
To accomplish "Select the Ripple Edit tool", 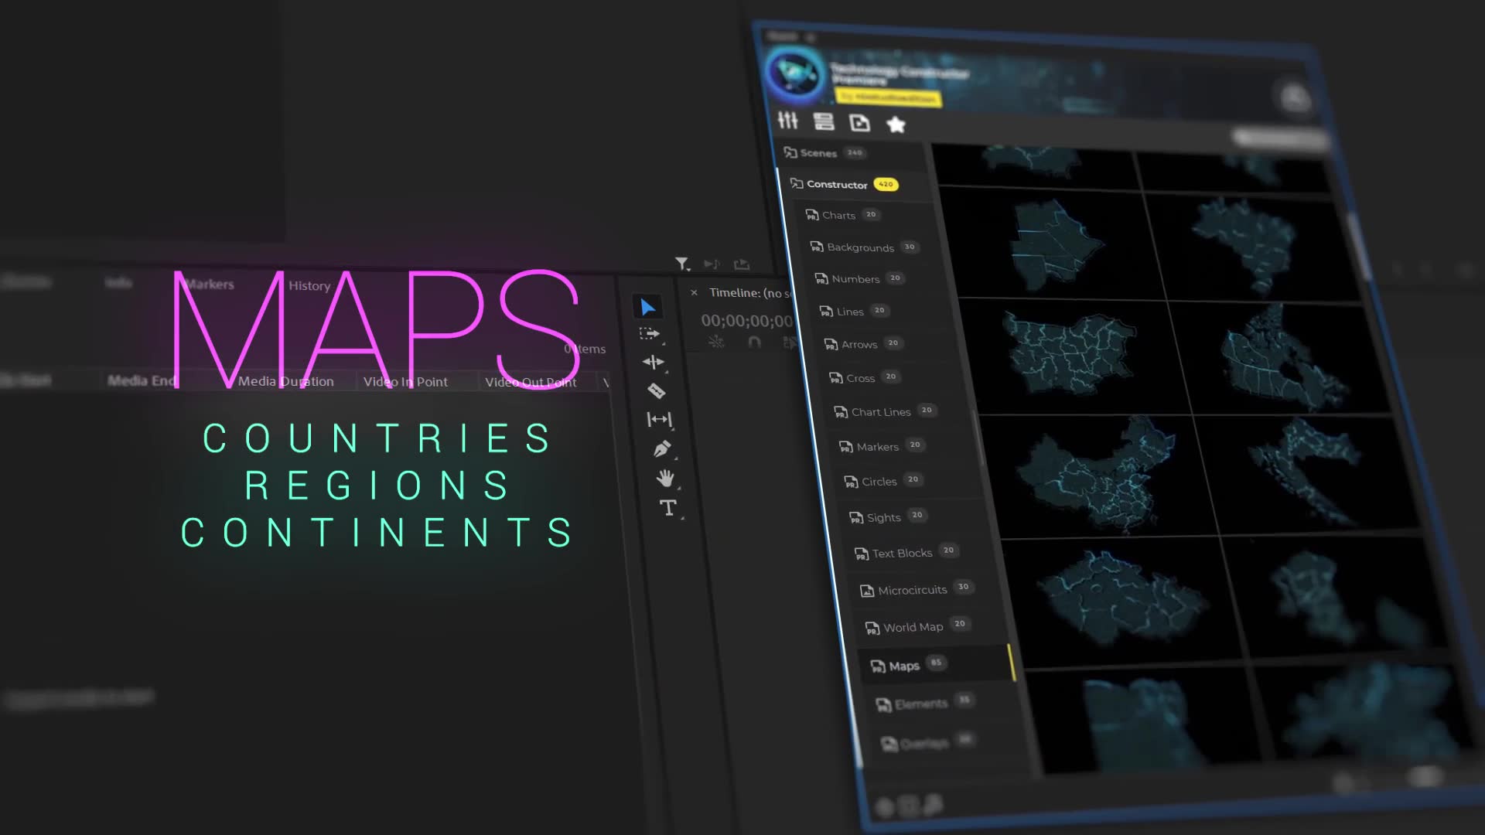I will coord(654,362).
